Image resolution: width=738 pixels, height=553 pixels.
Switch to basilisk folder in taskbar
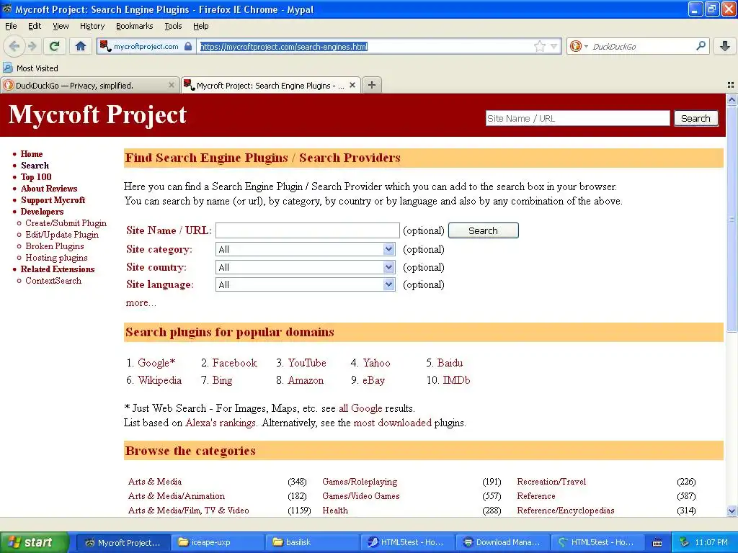(x=311, y=543)
